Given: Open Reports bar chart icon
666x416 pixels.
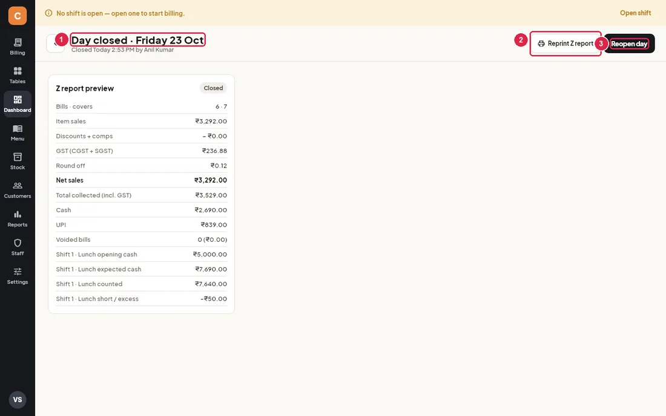Looking at the screenshot, I should 18,214.
